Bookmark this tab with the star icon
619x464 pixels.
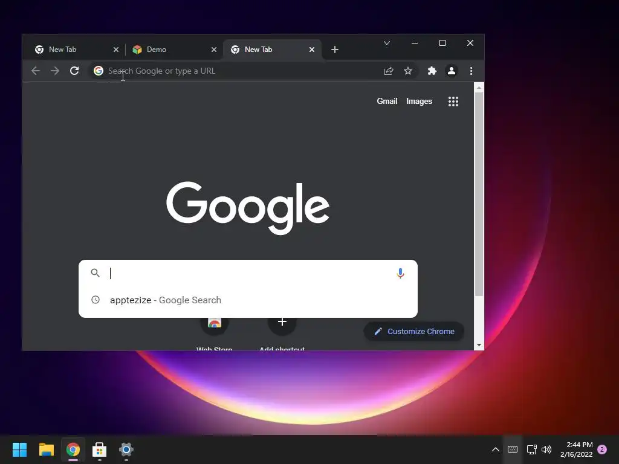[408, 71]
